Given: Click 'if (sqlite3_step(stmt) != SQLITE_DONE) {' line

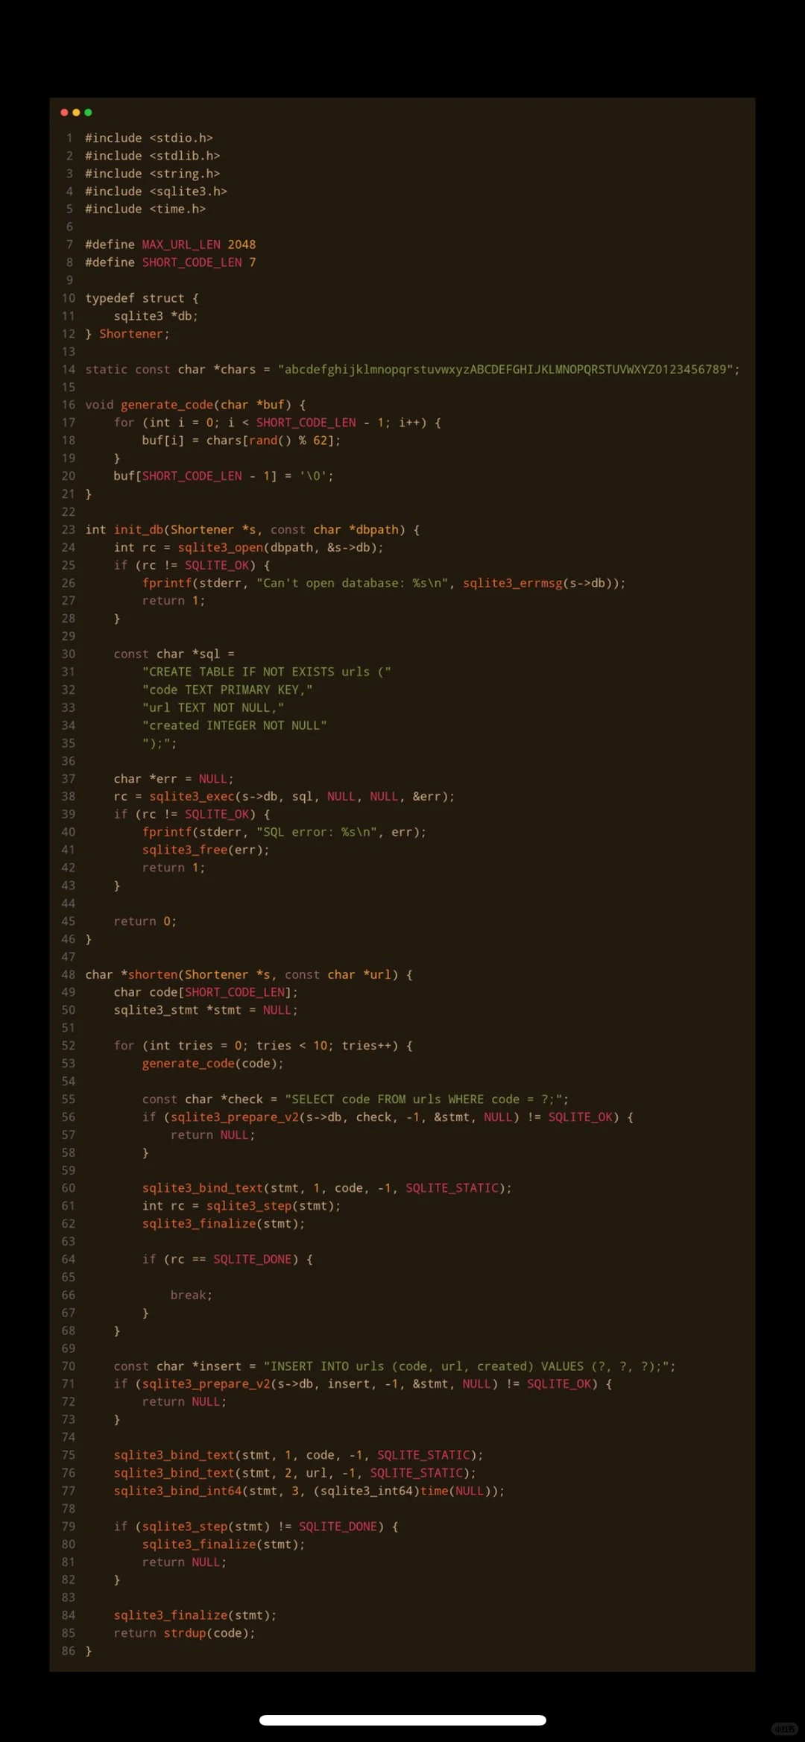Looking at the screenshot, I should click(256, 1527).
